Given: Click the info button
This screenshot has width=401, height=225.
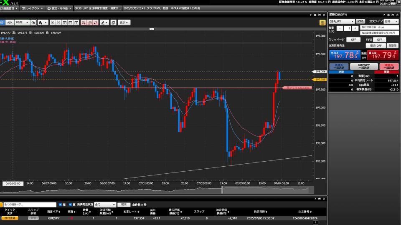Looking at the screenshot, I should click(360, 21).
